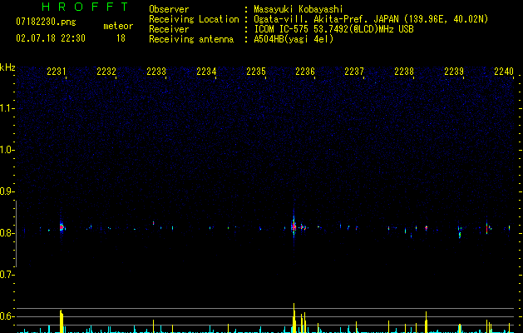Click time marker 2236

(305, 72)
